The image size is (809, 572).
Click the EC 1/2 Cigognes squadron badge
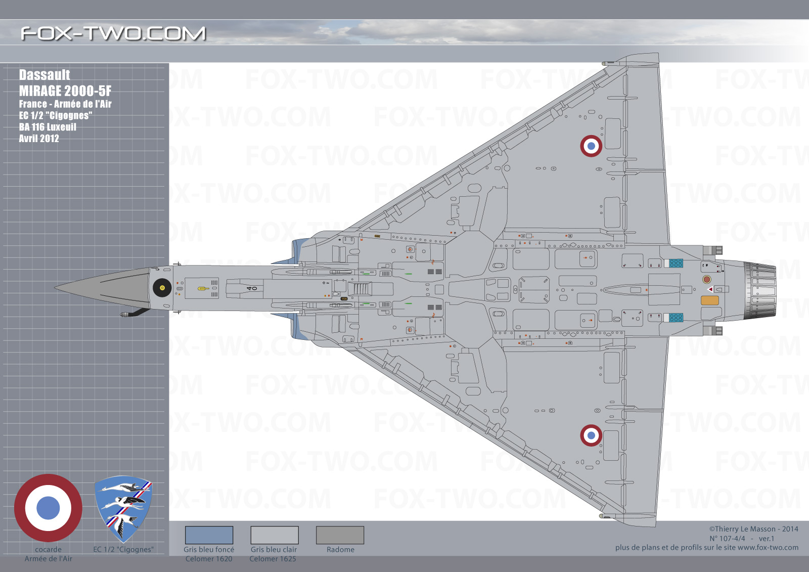123,509
